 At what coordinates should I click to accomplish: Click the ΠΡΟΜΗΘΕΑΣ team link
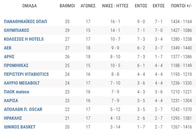(x=16, y=65)
